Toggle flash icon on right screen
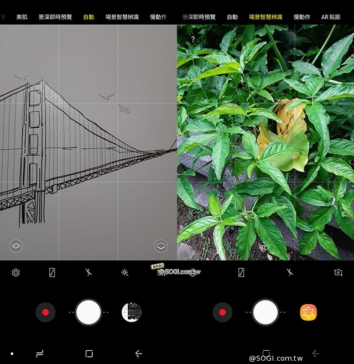Viewport: 354px width, 364px height. 290,272
